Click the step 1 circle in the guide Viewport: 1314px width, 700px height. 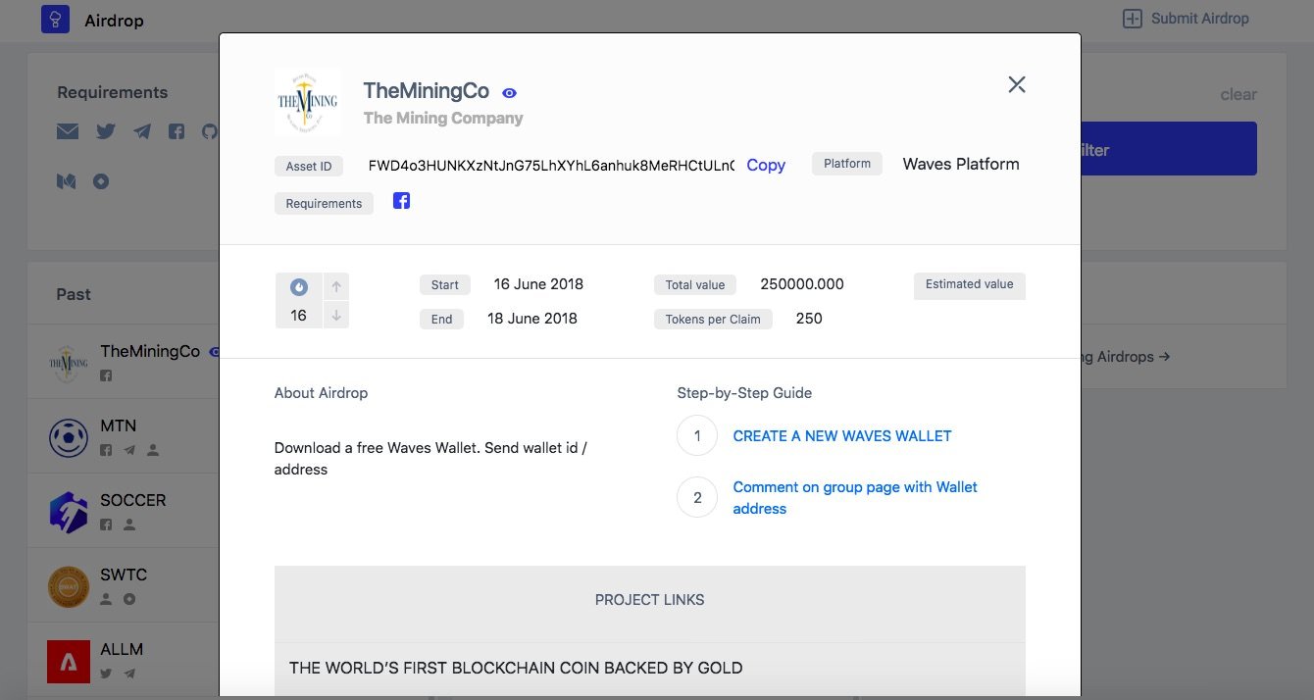click(x=697, y=435)
